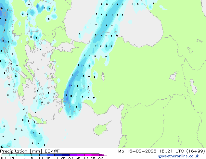
Task: Click the 1–2 mm legend color swatch
Action: [x=20, y=155]
